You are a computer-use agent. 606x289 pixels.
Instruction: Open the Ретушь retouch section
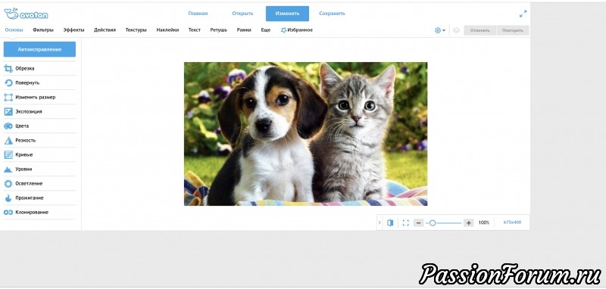[x=219, y=30]
